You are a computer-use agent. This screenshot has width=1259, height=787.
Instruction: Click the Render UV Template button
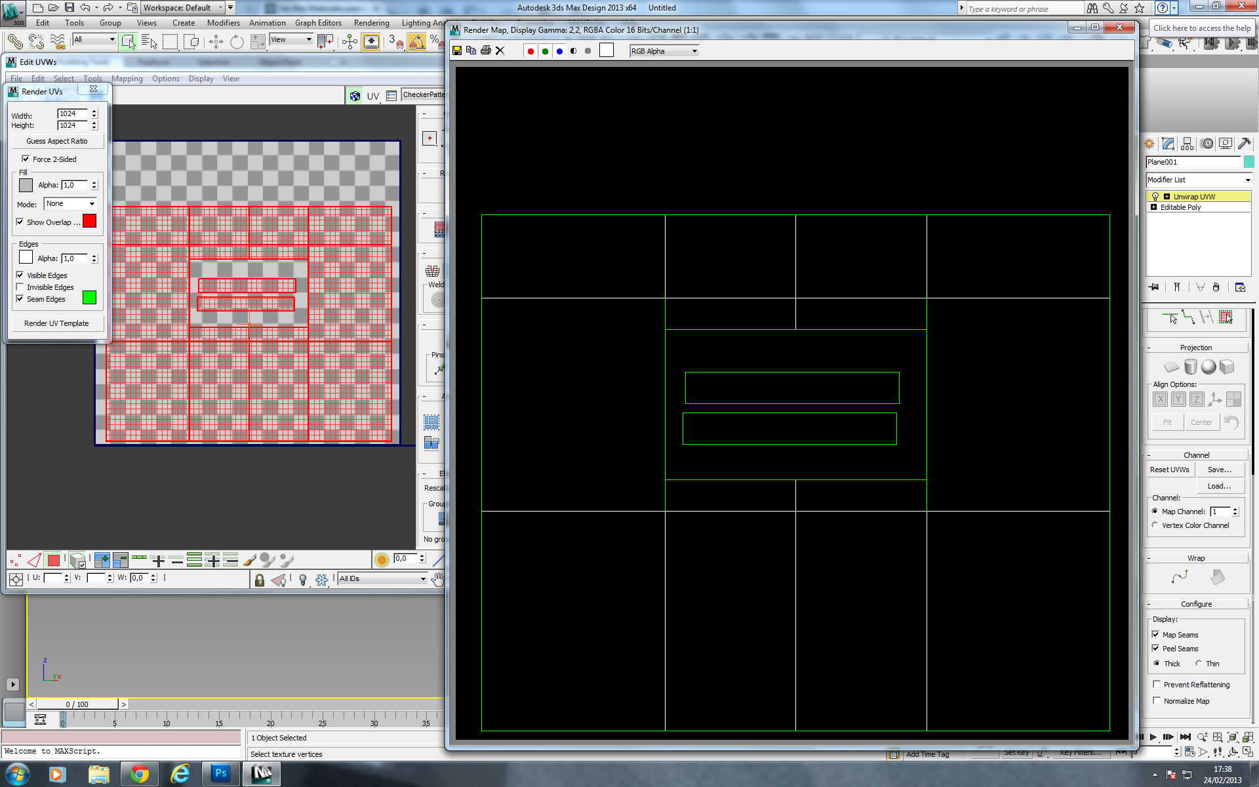(56, 323)
